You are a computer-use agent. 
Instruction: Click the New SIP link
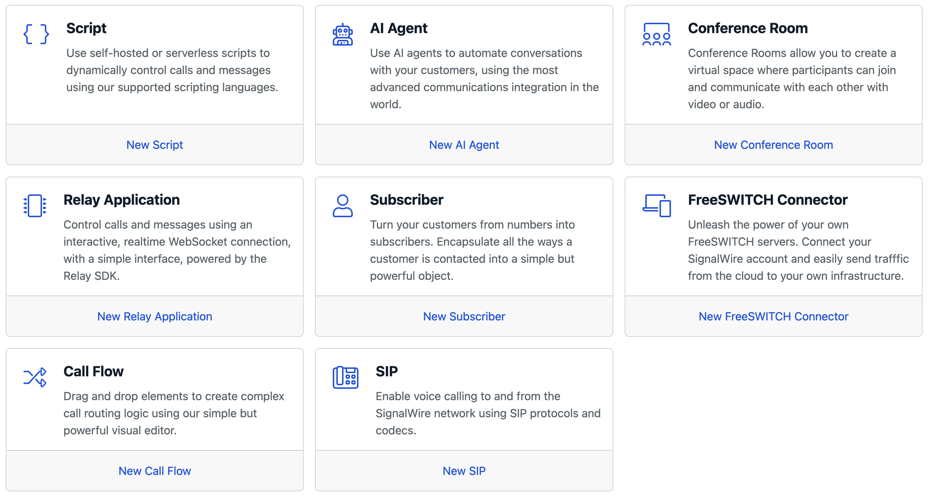464,471
